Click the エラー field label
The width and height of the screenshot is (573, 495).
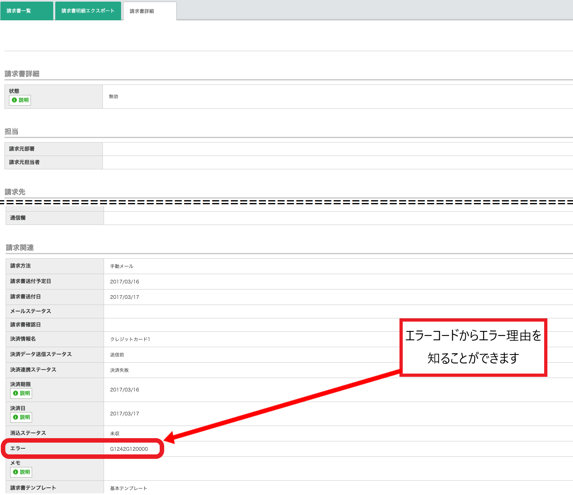[18, 449]
